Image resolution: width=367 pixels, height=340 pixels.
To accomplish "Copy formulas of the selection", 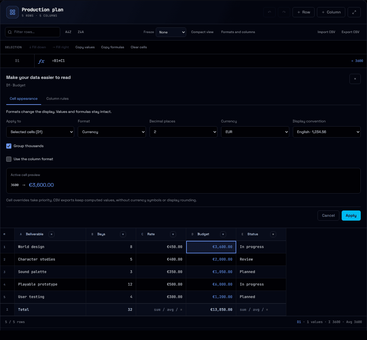I will click(x=113, y=47).
